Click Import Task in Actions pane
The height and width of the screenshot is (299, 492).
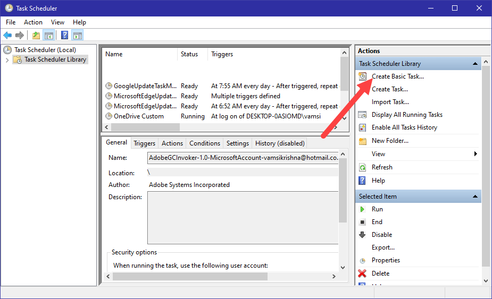pos(390,102)
